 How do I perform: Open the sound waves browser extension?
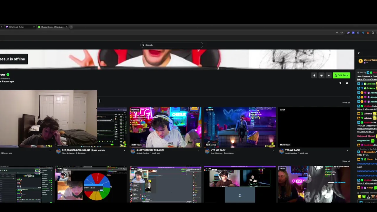tap(363, 33)
